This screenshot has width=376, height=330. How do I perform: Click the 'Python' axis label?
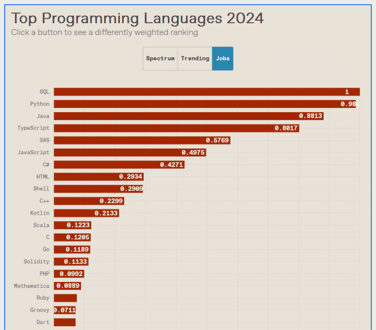coord(39,104)
